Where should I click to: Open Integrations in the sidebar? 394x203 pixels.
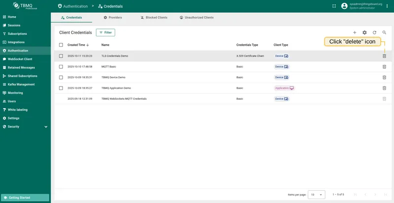(x=25, y=42)
